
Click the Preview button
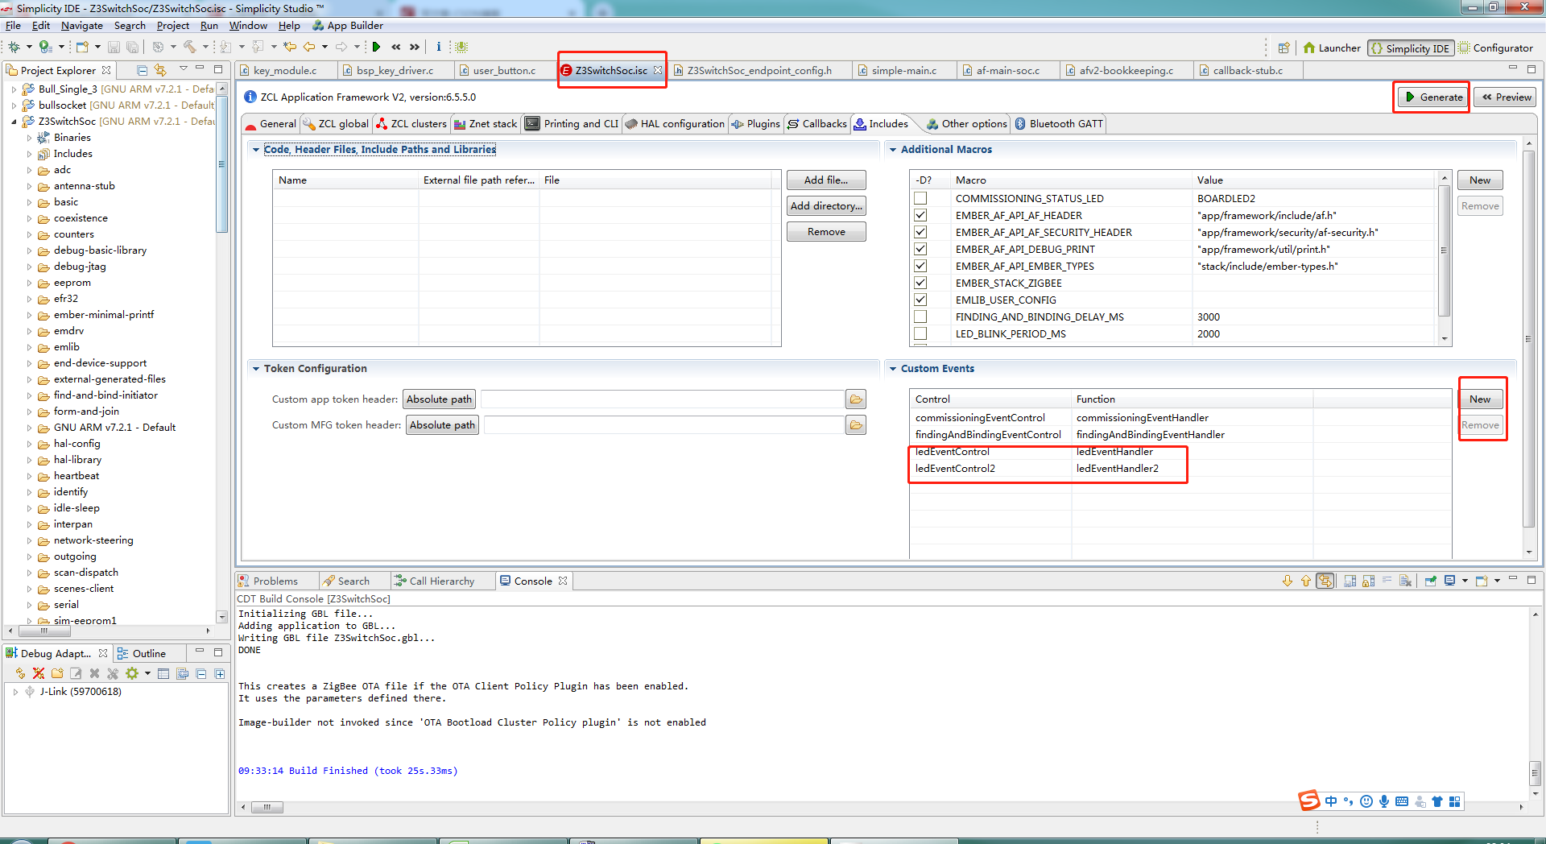point(1506,97)
